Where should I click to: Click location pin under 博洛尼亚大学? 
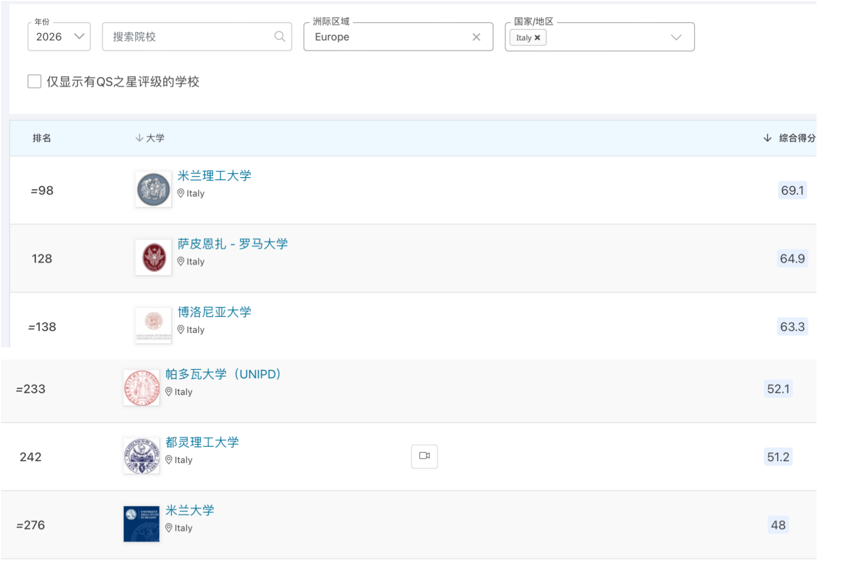181,330
